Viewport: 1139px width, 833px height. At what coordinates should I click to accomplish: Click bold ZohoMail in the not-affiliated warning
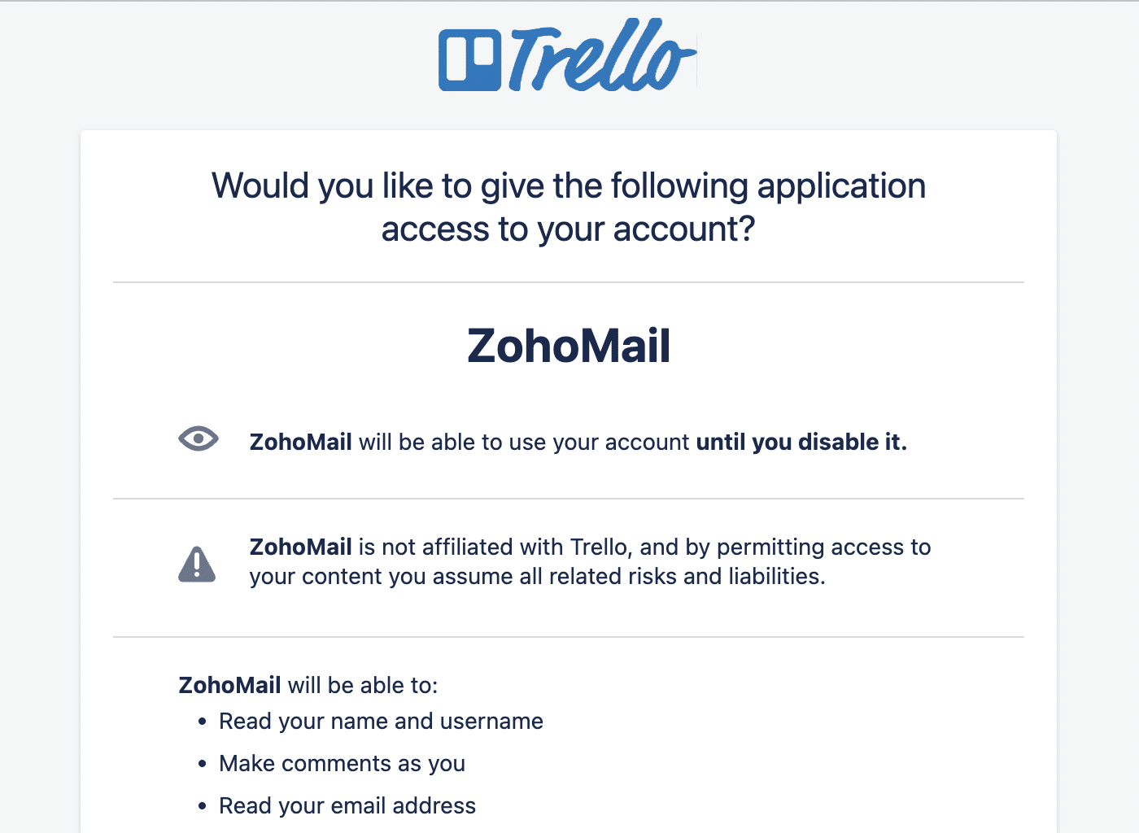coord(300,547)
